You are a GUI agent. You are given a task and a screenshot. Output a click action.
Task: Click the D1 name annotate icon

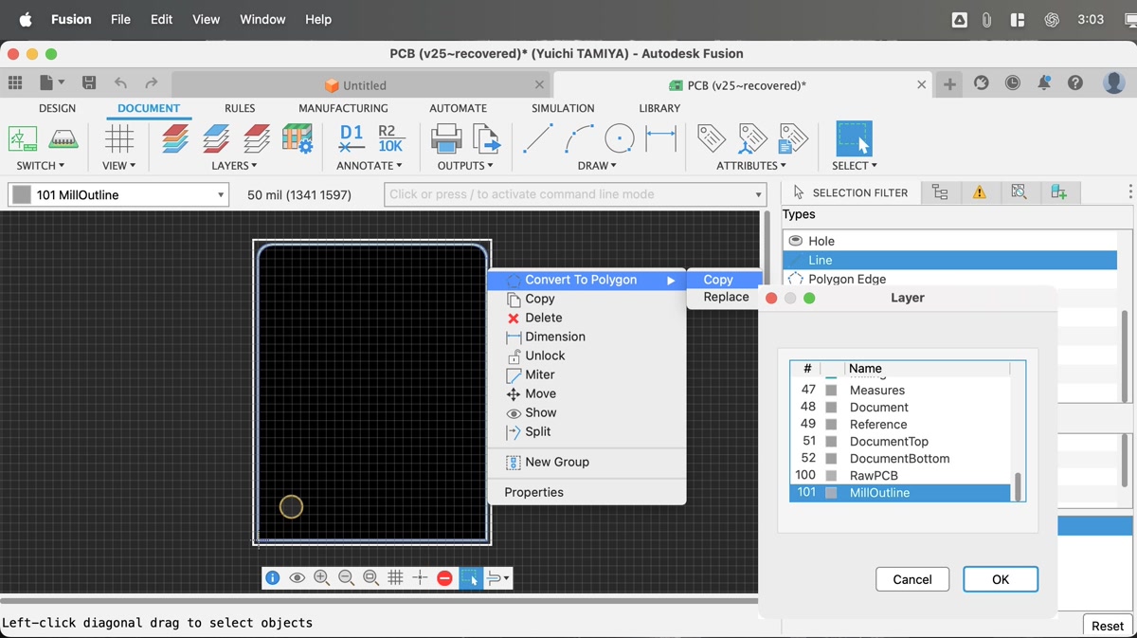pyautogui.click(x=352, y=139)
